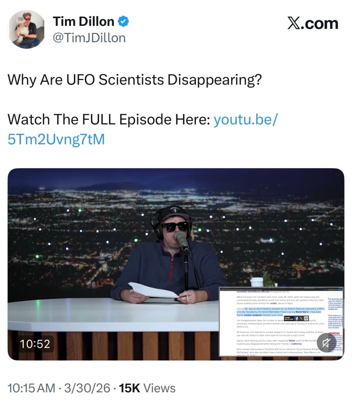Open the 10:15 AM tweet timestamp
This screenshot has width=352, height=404.
click(32, 388)
